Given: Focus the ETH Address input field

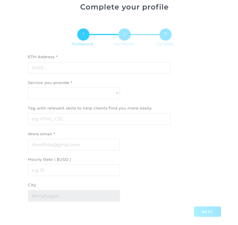Looking at the screenshot, I should [99, 68].
